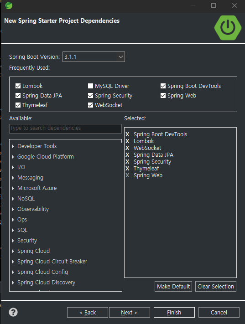Click the Finish button
Screen dimensions: 245x324
pyautogui.click(x=174, y=312)
